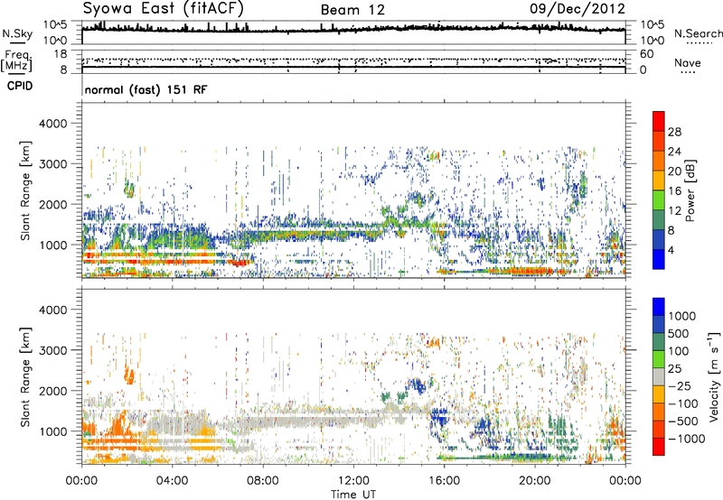Click the '12:00' time tick label
Image resolution: width=723 pixels, height=500 pixels.
point(353,481)
